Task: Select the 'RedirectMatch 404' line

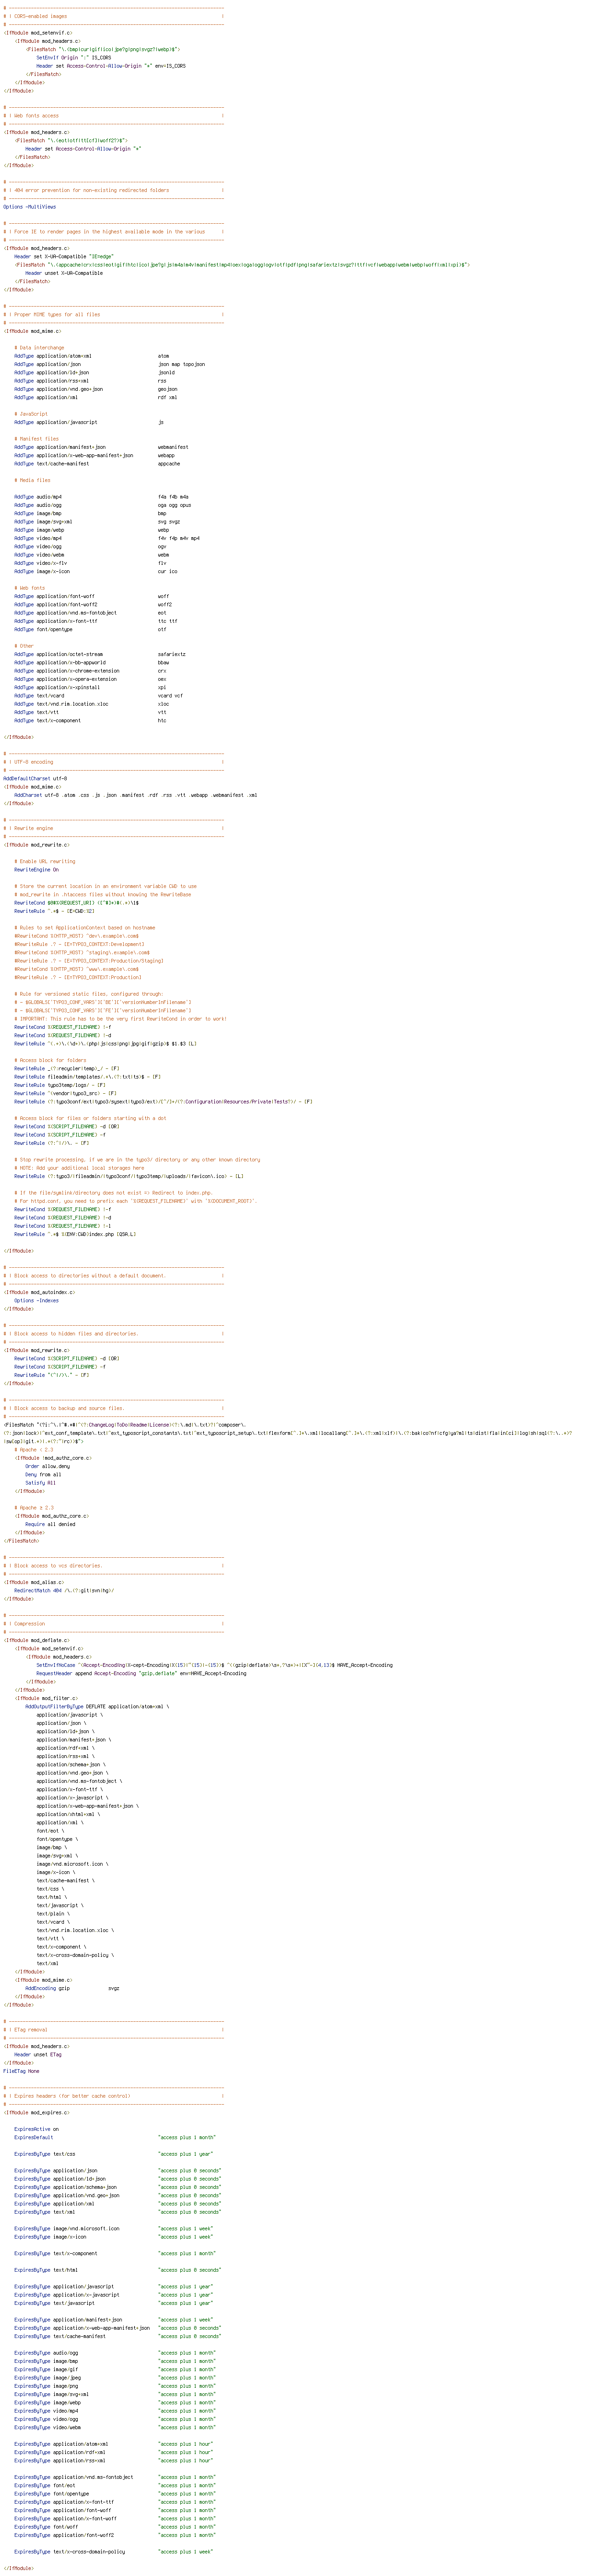Action: 64,1590
